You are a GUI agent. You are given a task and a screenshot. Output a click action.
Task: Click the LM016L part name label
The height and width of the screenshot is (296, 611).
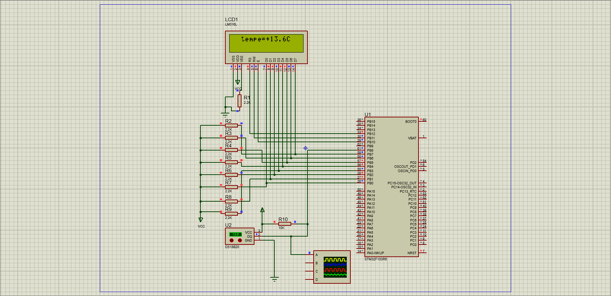tap(231, 24)
